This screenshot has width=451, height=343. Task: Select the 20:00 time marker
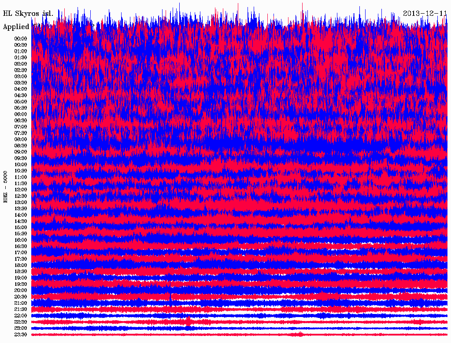tap(21, 290)
